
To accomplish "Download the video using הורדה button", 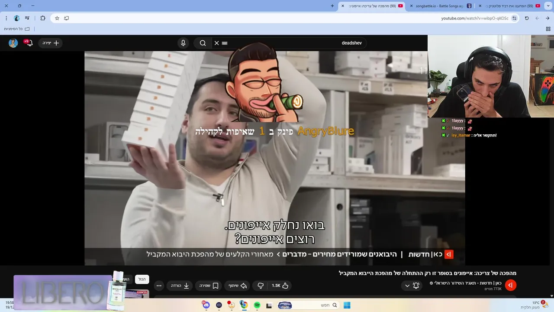I will tap(180, 286).
